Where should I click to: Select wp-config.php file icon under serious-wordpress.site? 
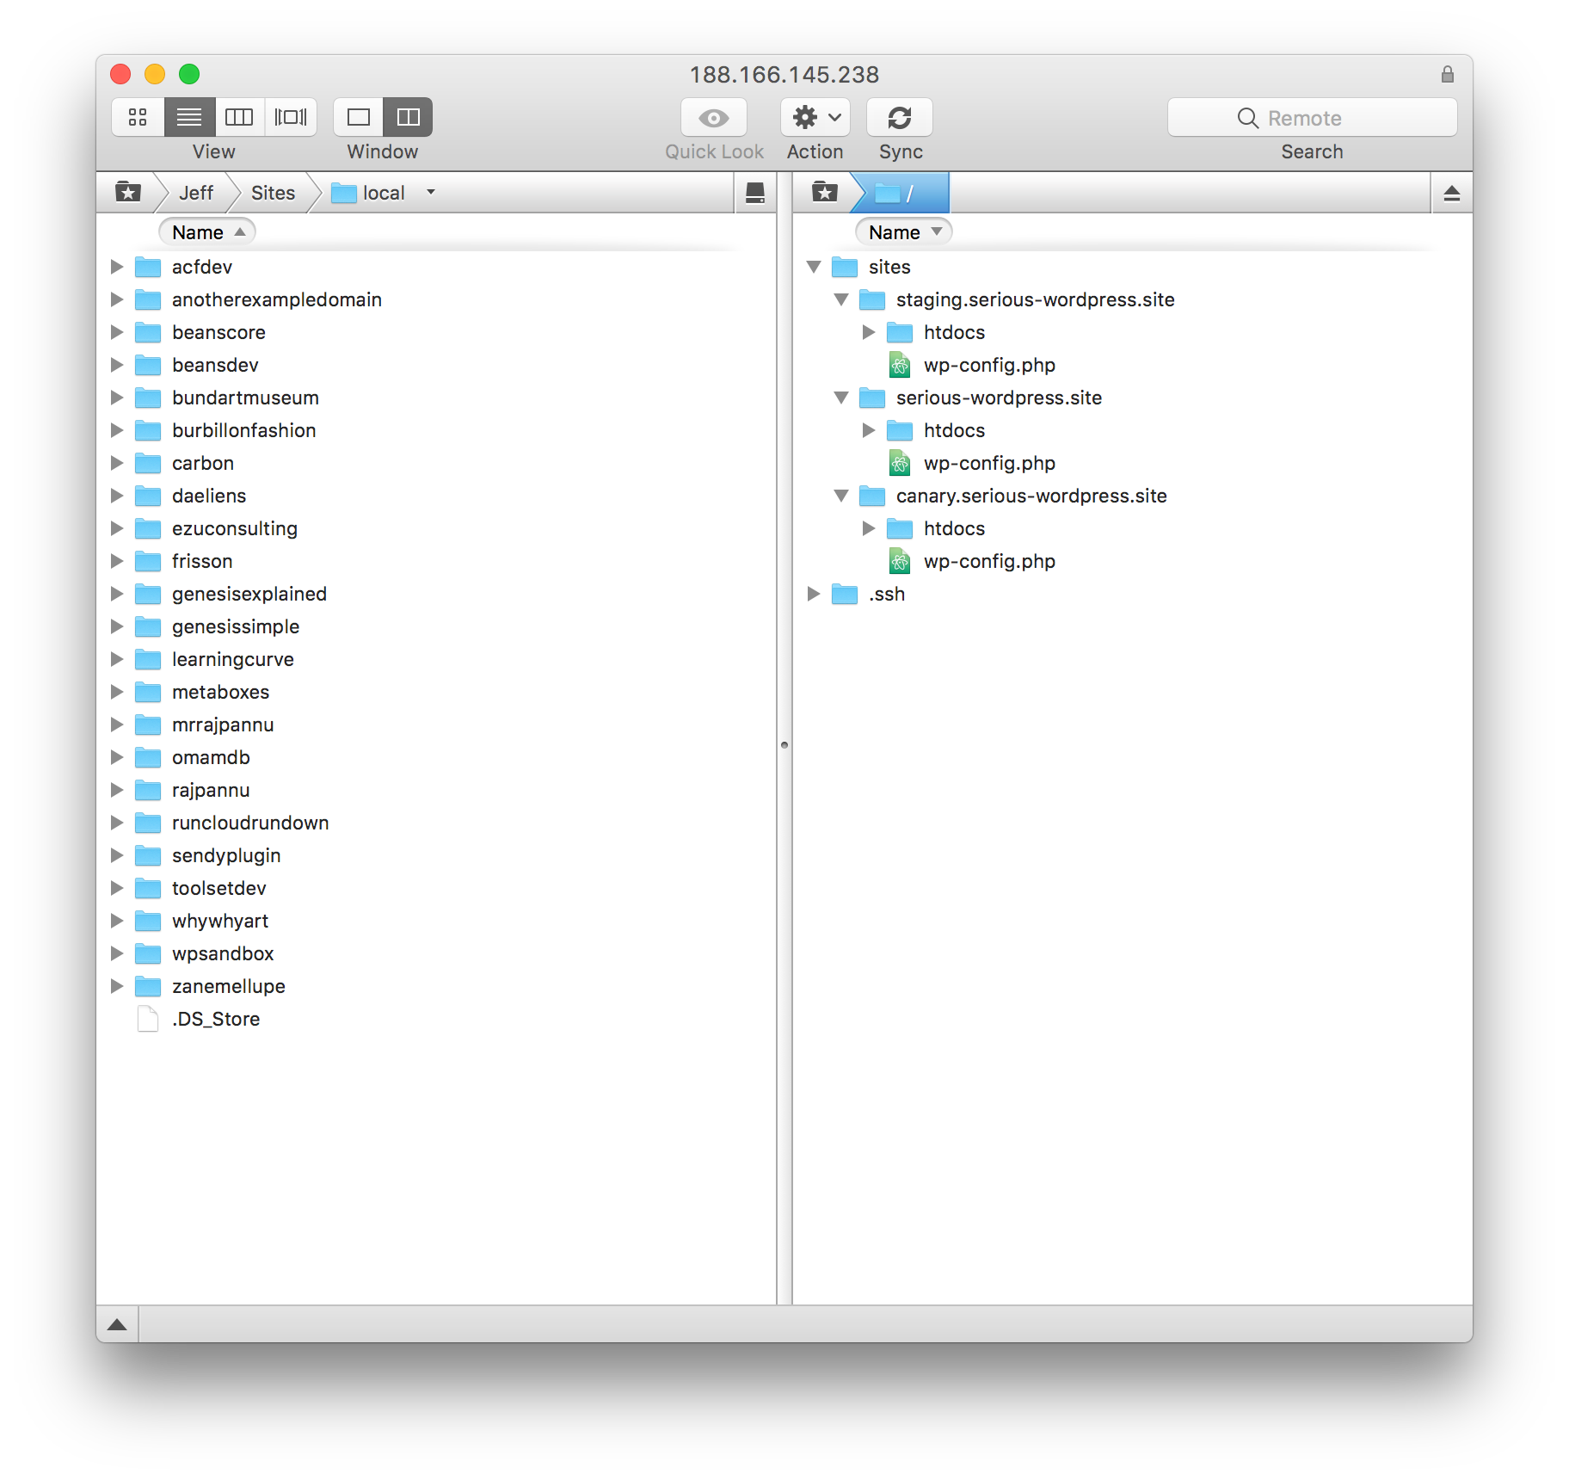pos(900,463)
